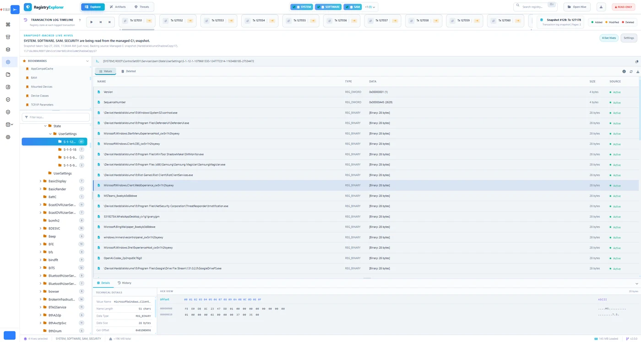Screen dimensions: 641x342
Task: Click the file icon of the Version value
Action: pyautogui.click(x=98, y=92)
